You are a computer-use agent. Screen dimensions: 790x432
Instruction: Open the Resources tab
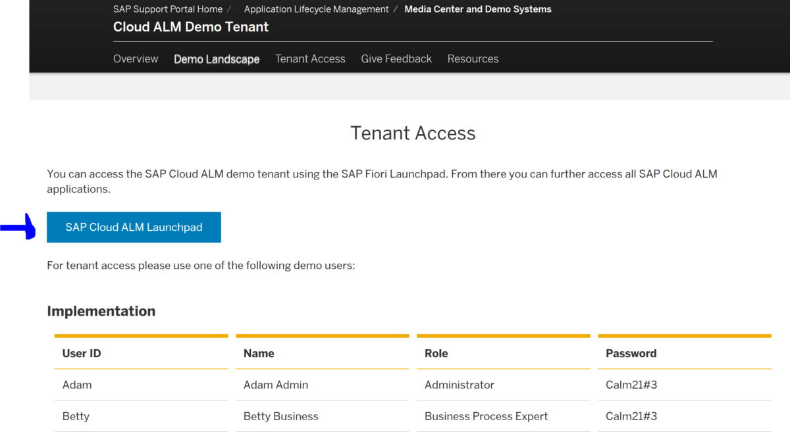click(473, 59)
